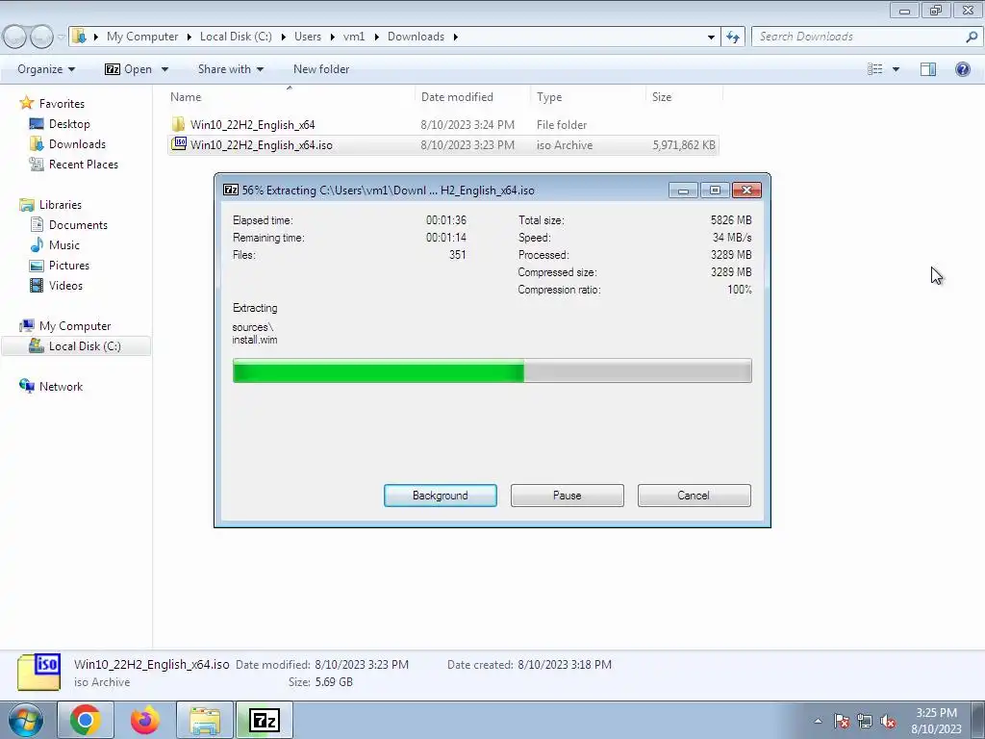
Task: Click Libraries icon in sidebar
Action: point(26,204)
